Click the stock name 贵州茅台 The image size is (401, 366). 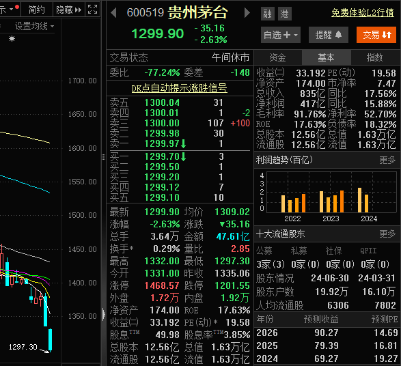tap(197, 12)
